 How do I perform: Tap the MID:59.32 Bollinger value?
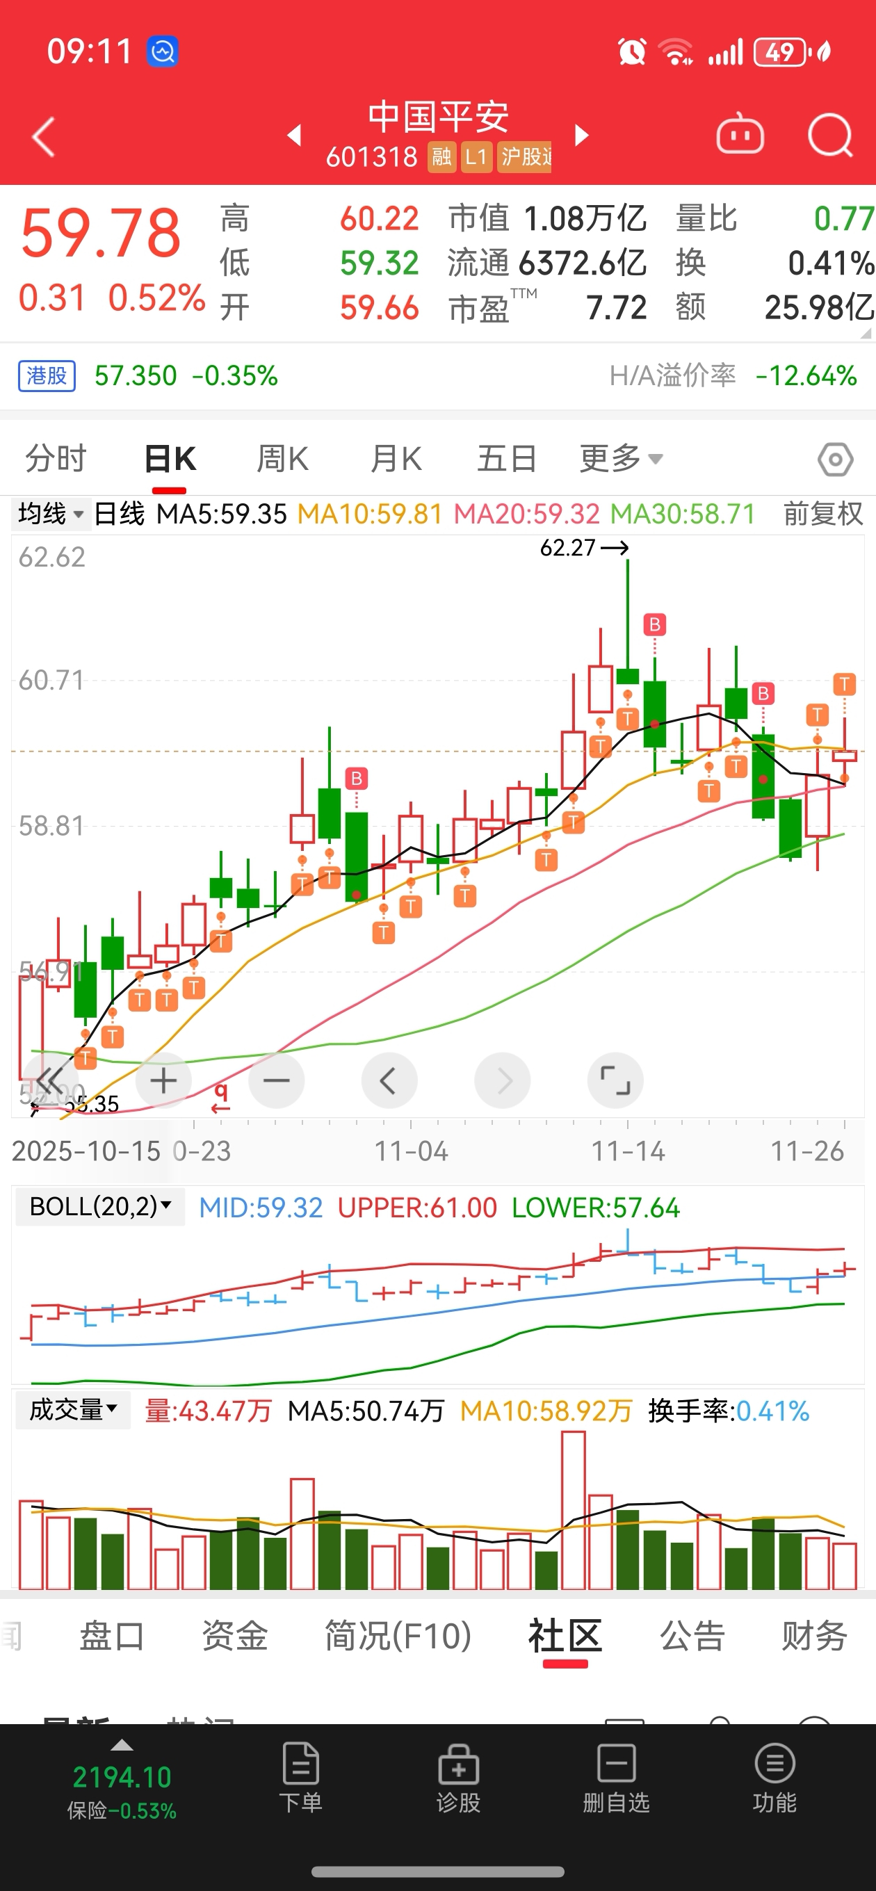[x=261, y=1208]
